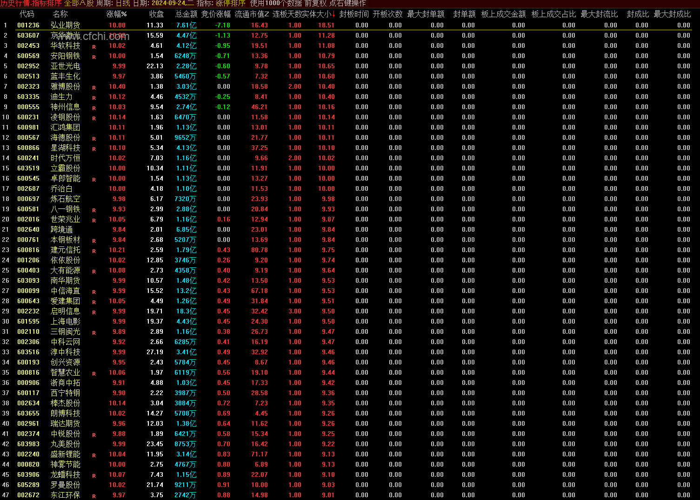Sort by 总金额 column header

[187, 14]
